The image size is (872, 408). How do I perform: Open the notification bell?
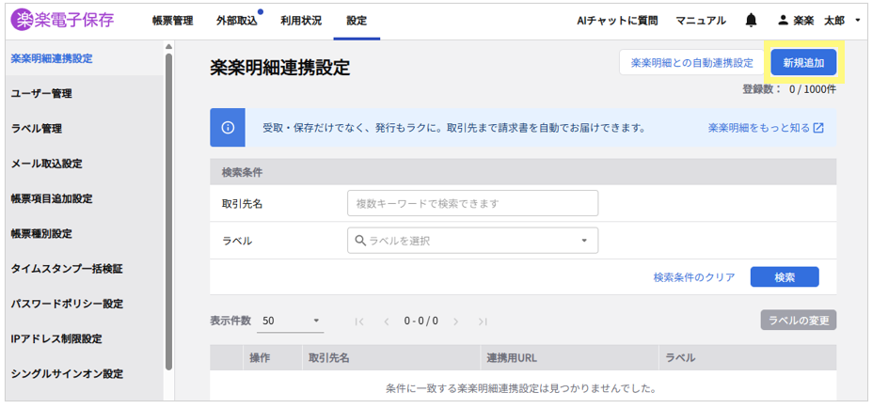click(751, 20)
